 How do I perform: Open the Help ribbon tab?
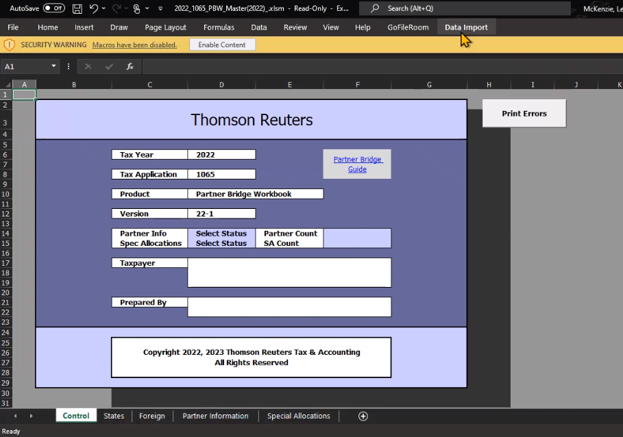[363, 27]
